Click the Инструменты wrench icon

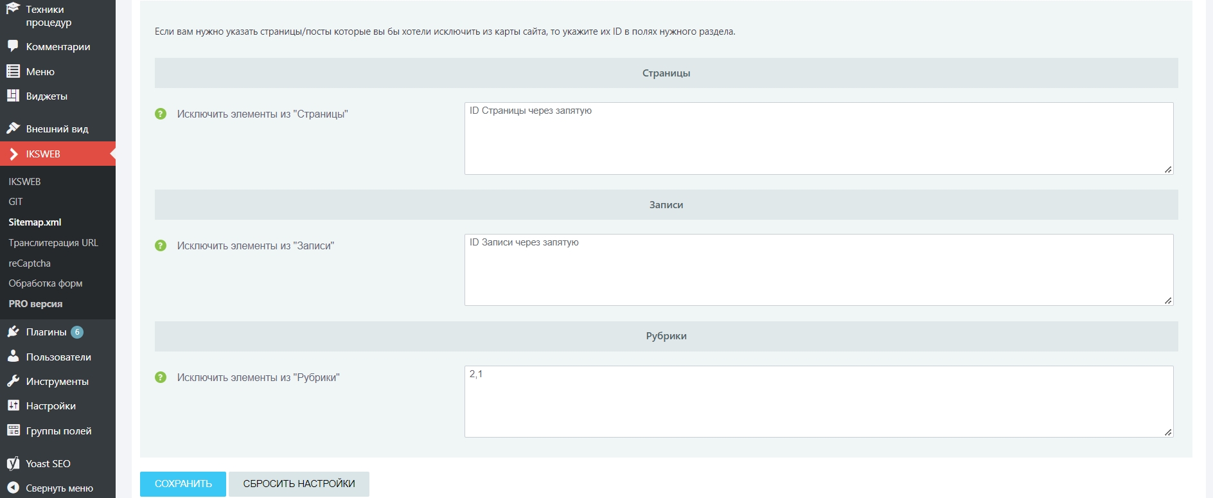pos(13,381)
